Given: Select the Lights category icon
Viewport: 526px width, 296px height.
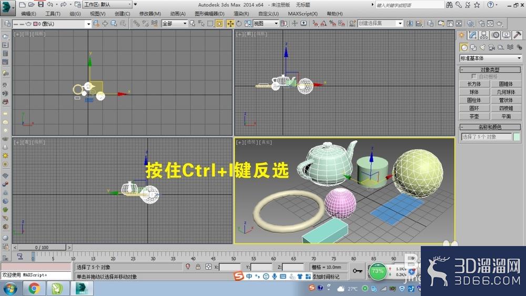Looking at the screenshot, I should pos(483,47).
